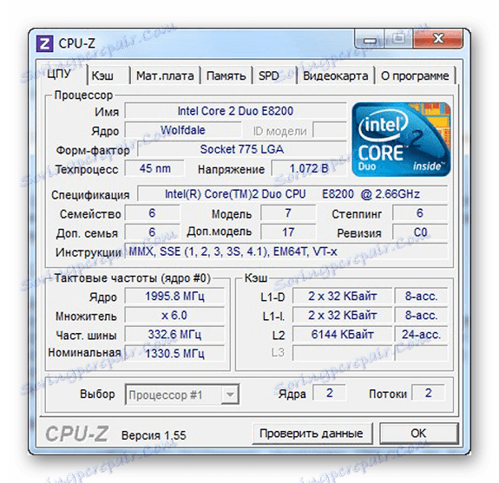This screenshot has height=483, width=499.
Task: Click the instructions field MMX, SSE list
Action: click(x=286, y=251)
